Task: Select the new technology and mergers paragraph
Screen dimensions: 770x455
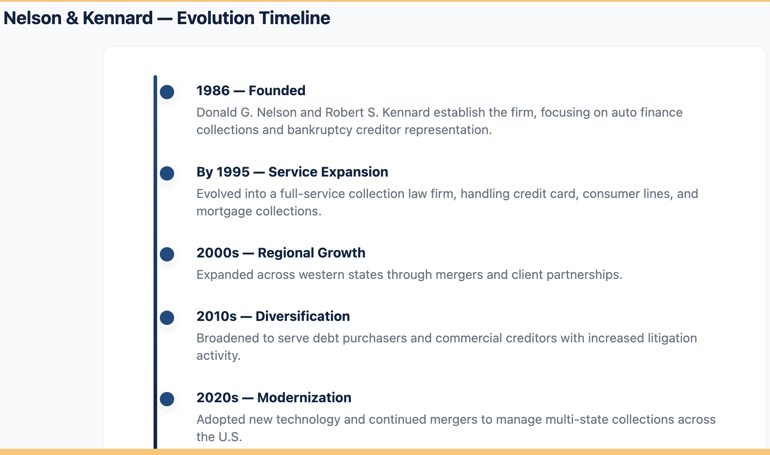Action: point(456,428)
